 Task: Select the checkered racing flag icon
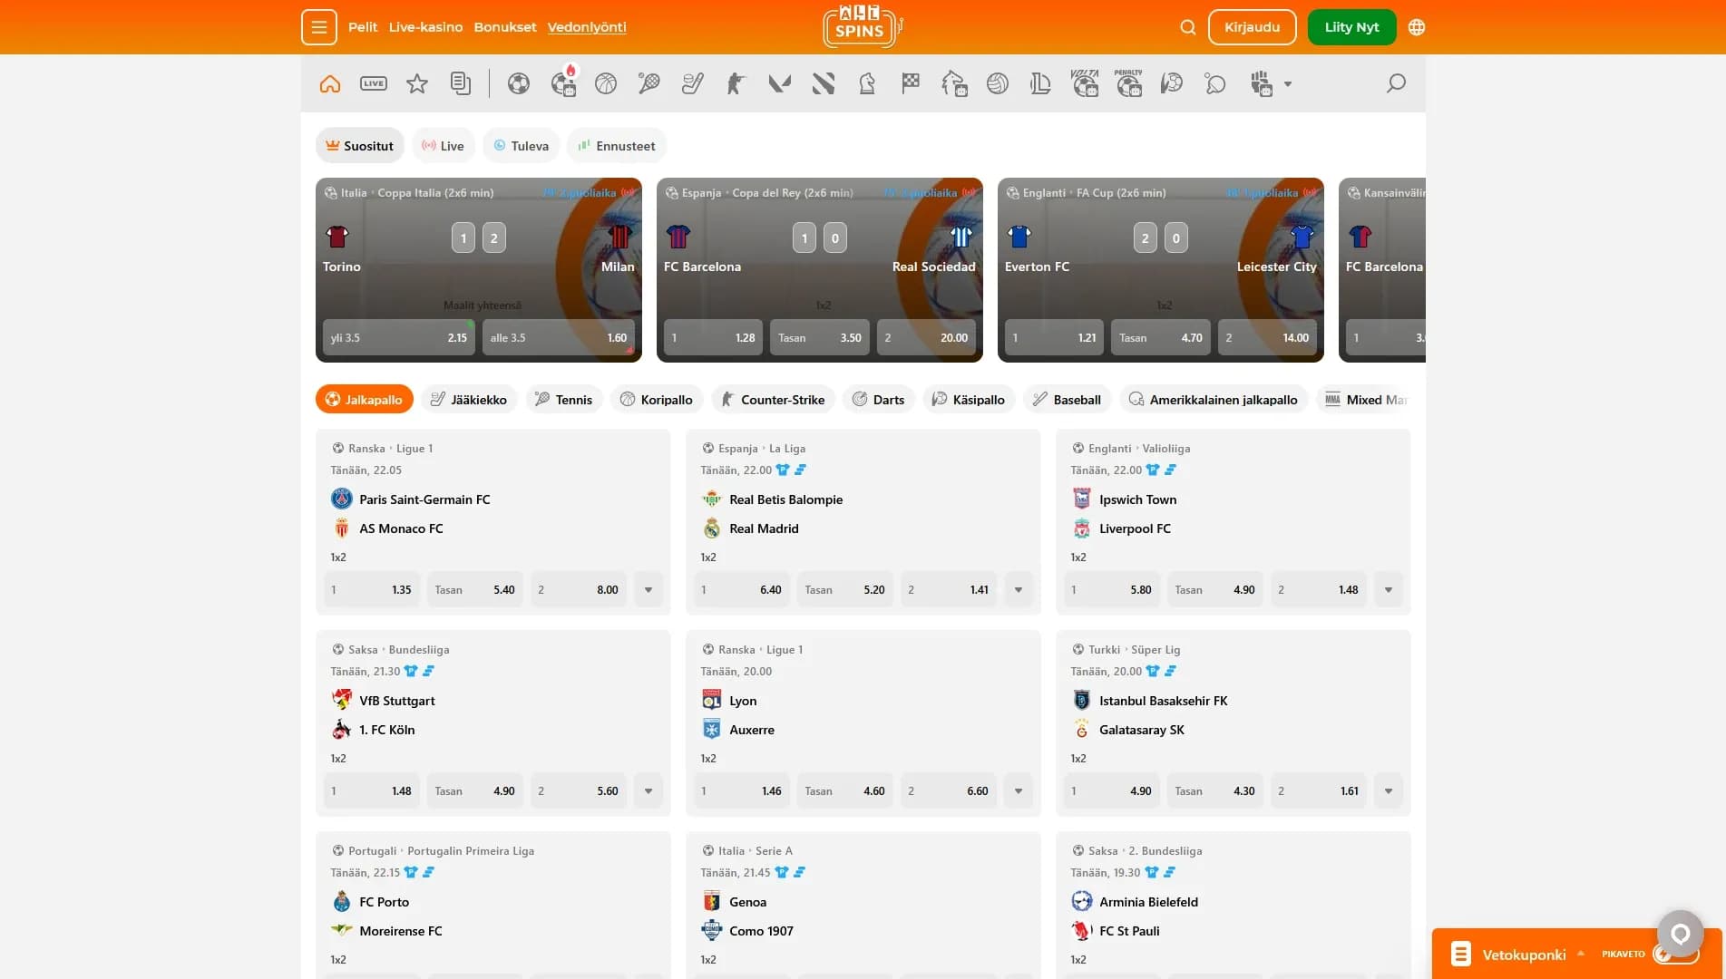(911, 84)
